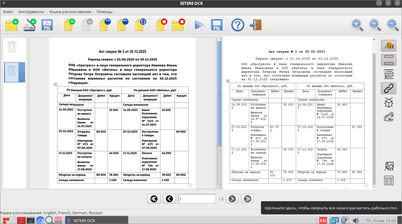Click the import PDF icon

47,25
